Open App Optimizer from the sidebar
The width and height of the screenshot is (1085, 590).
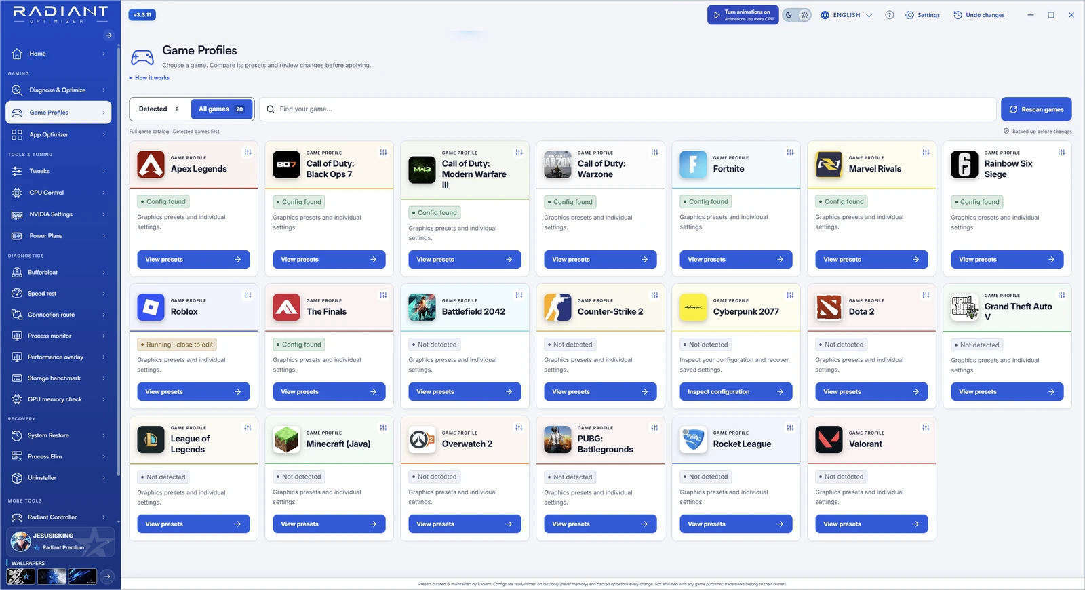[x=58, y=134]
